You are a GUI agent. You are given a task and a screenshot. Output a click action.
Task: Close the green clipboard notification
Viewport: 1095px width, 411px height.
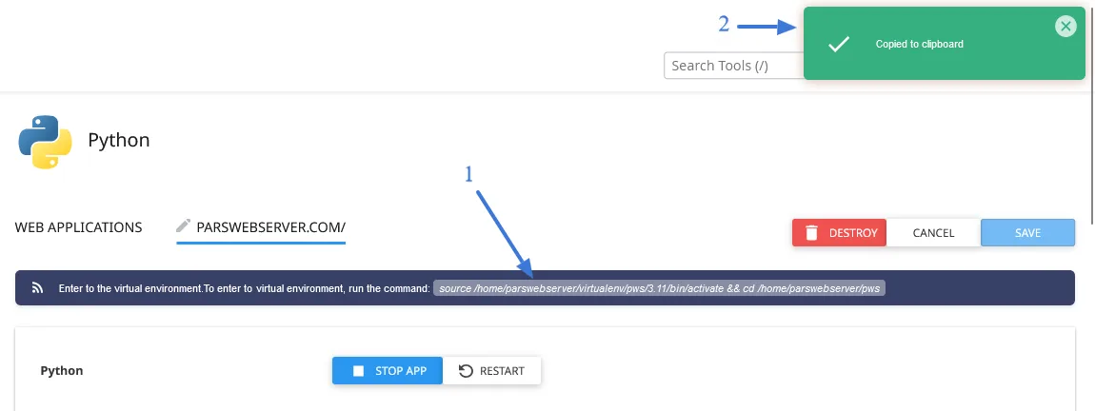[1065, 27]
